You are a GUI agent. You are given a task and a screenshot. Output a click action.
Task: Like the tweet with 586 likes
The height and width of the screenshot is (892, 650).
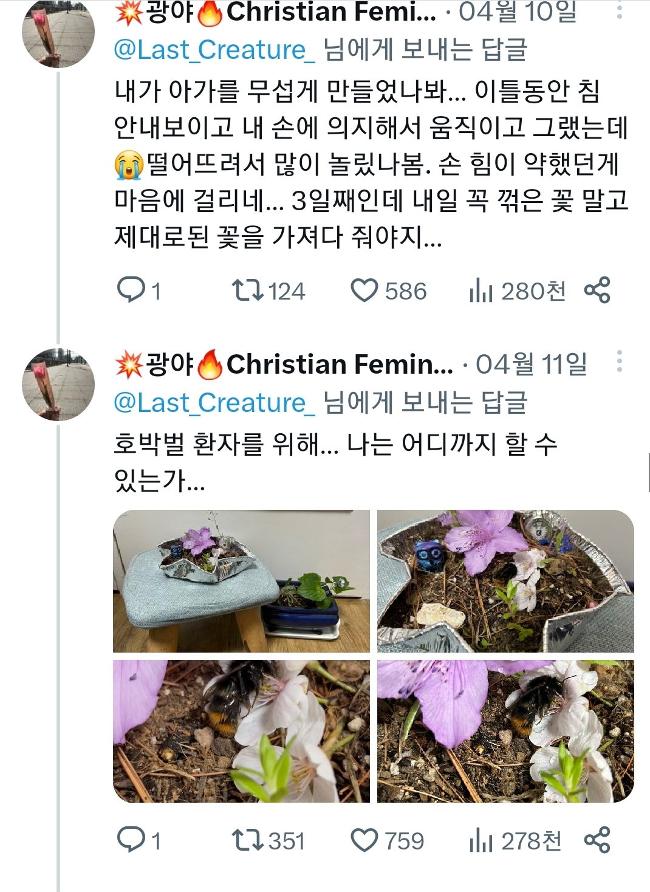(364, 290)
